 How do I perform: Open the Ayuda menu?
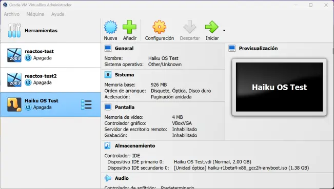(x=58, y=14)
